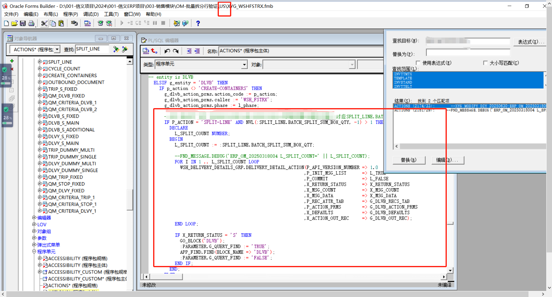Click inside the 替换为(P) input field
Image resolution: width=552 pixels, height=297 pixels.
468,52
